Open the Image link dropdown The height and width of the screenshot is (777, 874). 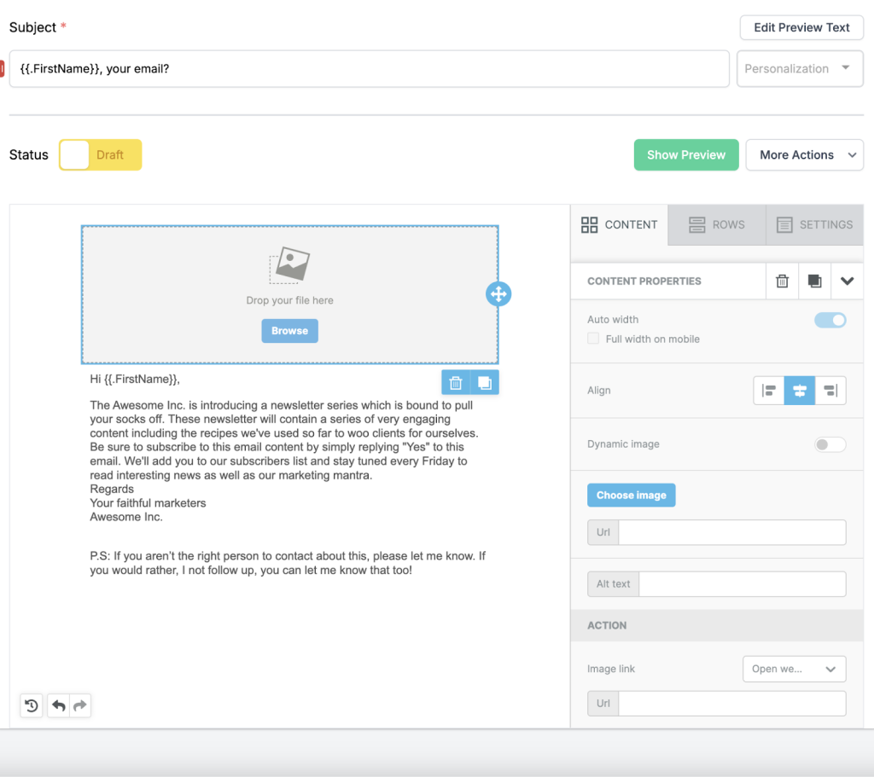click(794, 669)
